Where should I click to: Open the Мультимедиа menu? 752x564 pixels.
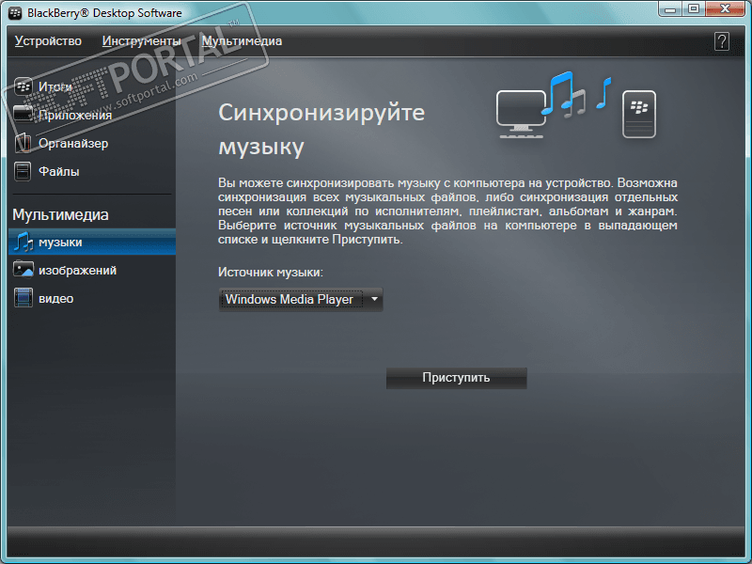(x=242, y=41)
